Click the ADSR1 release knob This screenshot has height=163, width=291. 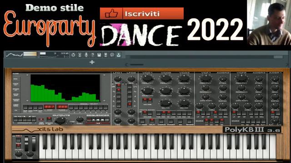tap(275, 105)
